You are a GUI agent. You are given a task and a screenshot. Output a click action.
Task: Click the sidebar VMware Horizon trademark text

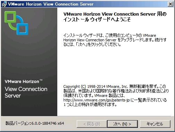(x=24, y=81)
